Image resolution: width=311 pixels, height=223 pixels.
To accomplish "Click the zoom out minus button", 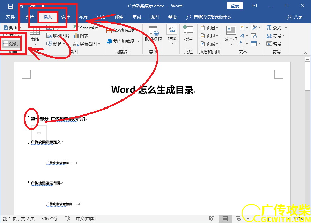I will click(x=248, y=219).
